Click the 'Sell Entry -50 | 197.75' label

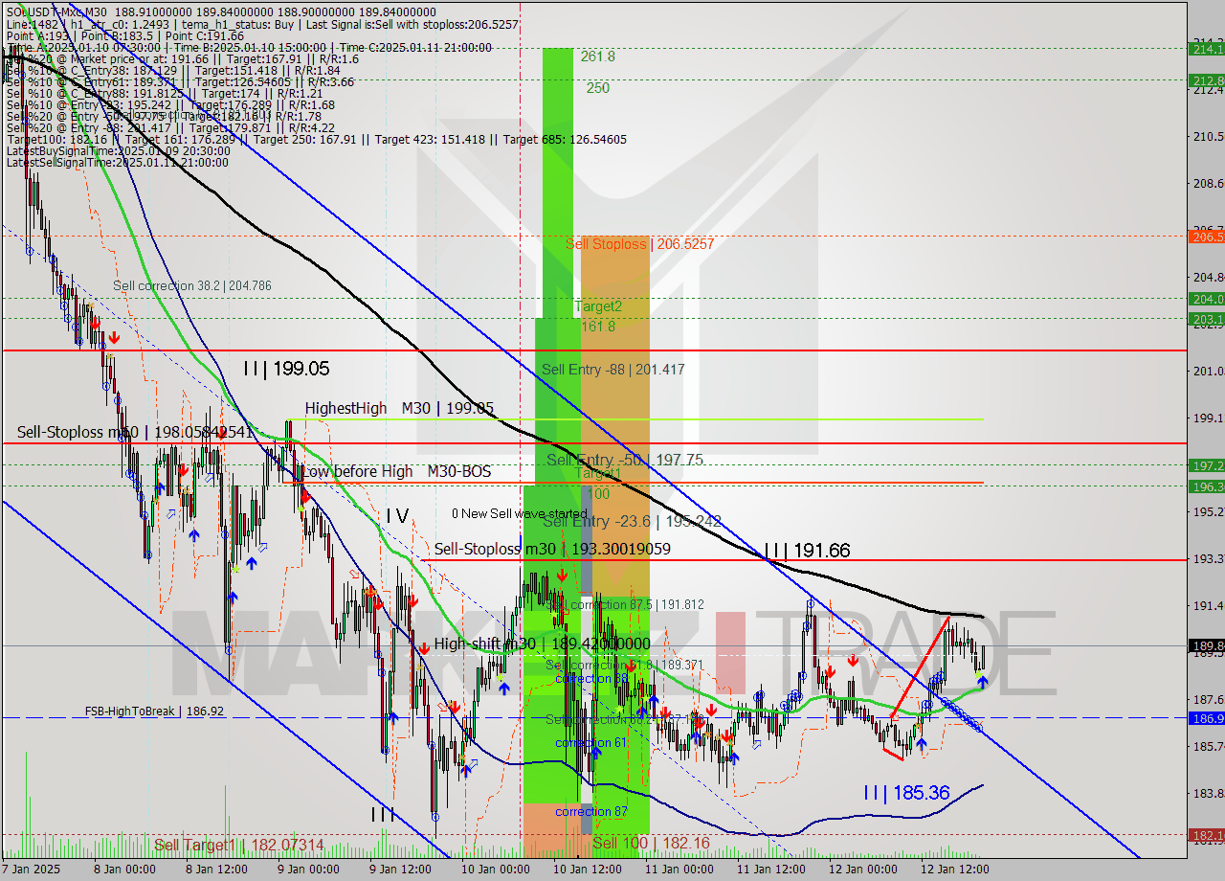coord(625,461)
